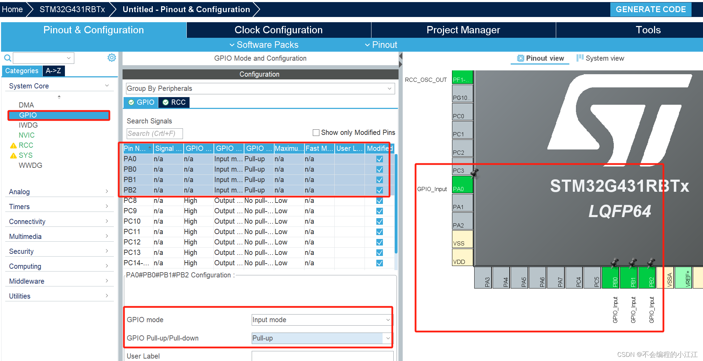703x361 pixels.
Task: Click the search magnifier icon
Action: coord(7,58)
